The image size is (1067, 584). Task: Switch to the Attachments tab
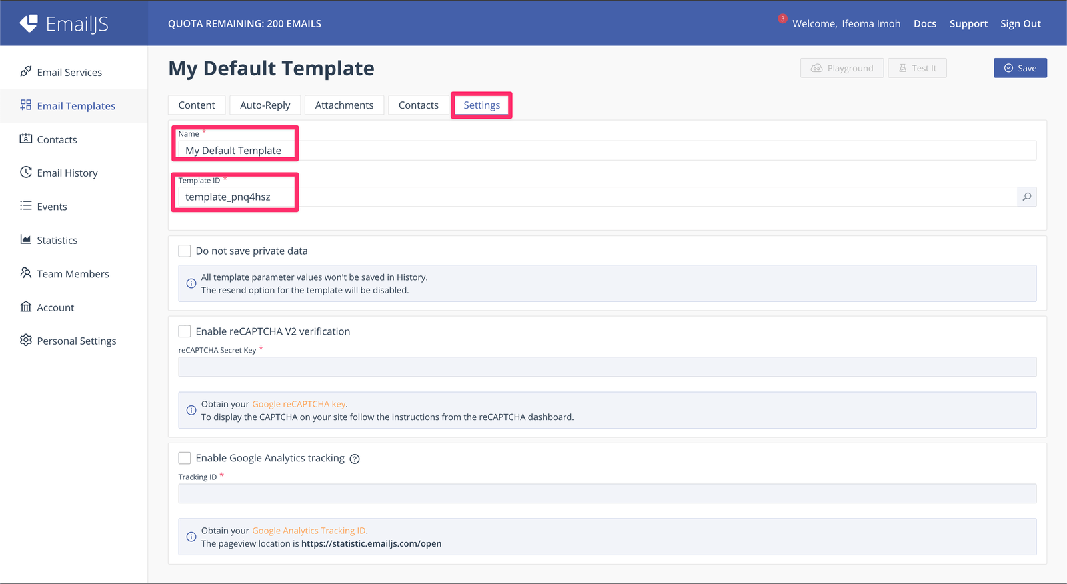[x=344, y=105]
